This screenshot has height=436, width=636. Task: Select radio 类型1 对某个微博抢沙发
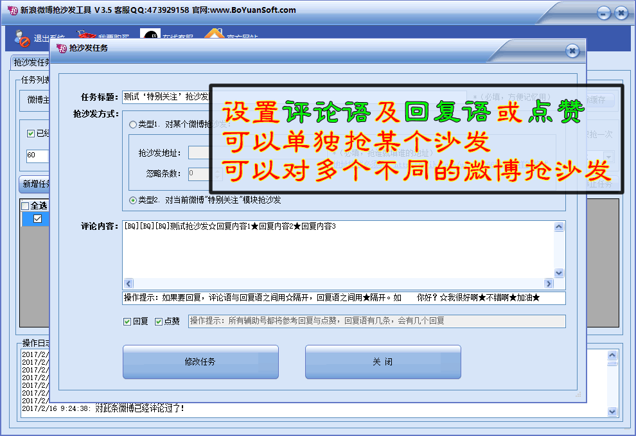click(x=132, y=125)
